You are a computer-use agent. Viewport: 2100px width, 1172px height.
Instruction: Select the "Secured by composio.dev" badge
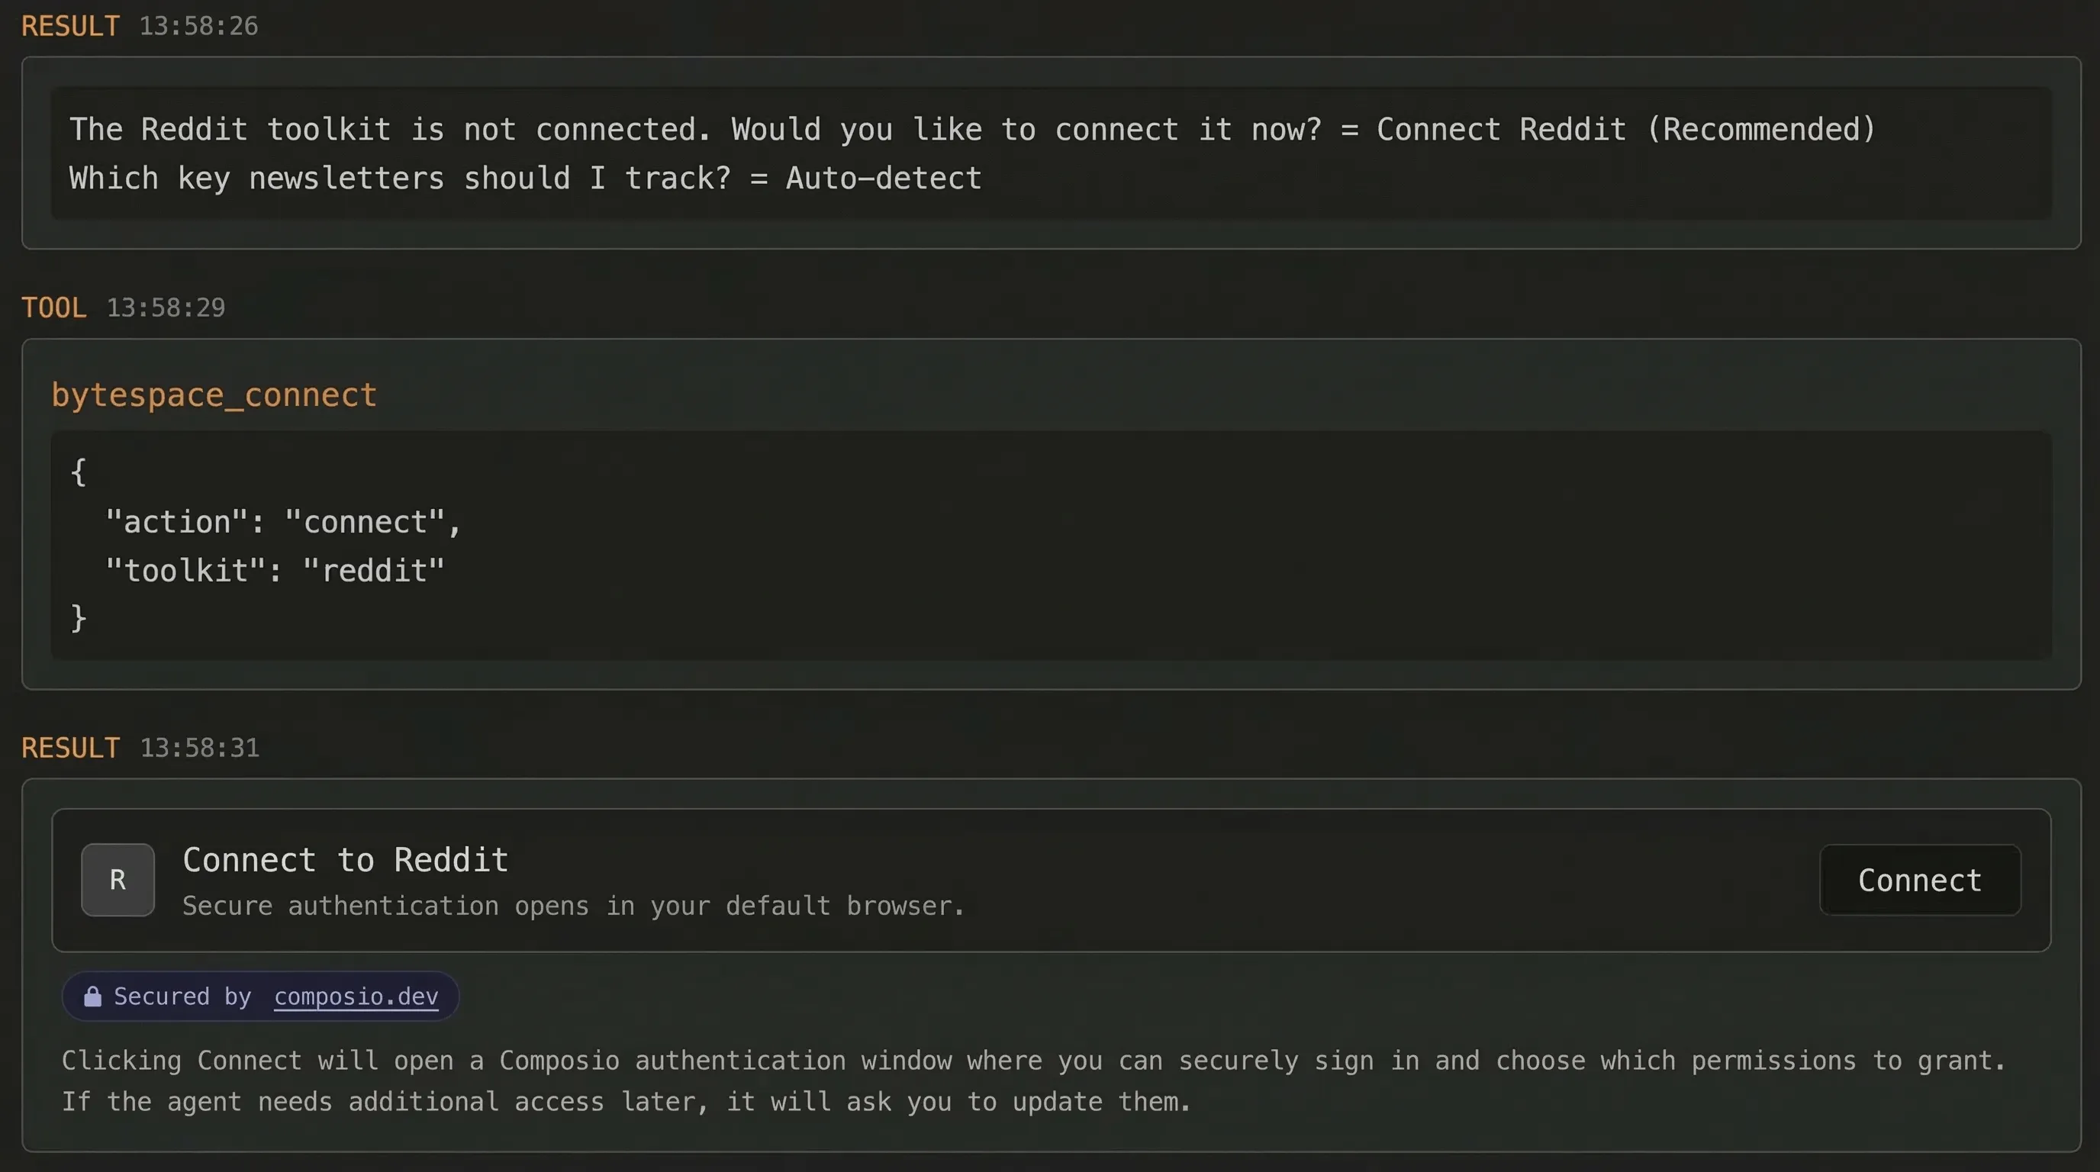(260, 996)
